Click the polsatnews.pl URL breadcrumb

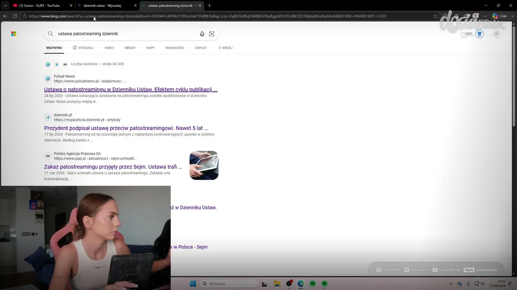tap(90, 81)
